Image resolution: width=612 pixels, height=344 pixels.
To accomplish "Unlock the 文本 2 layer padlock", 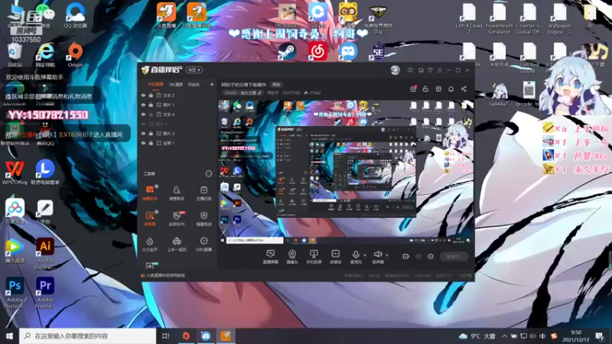I will click(151, 95).
